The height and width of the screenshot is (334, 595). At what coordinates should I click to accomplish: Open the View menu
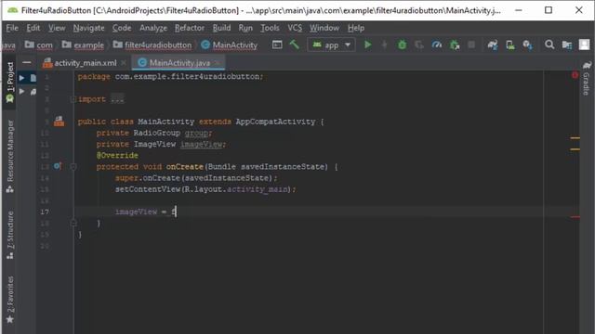point(57,28)
